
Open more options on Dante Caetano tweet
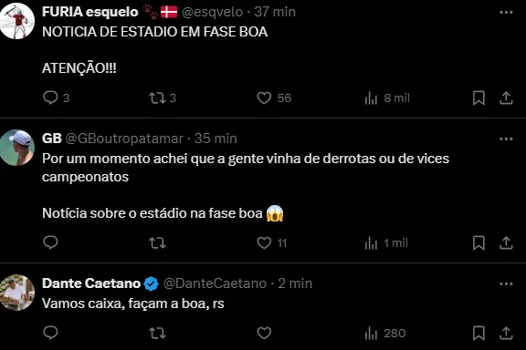(506, 284)
